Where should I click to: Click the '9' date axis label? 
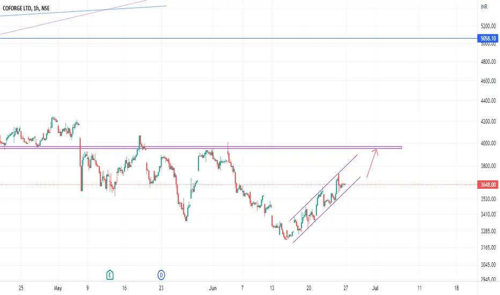(87, 288)
